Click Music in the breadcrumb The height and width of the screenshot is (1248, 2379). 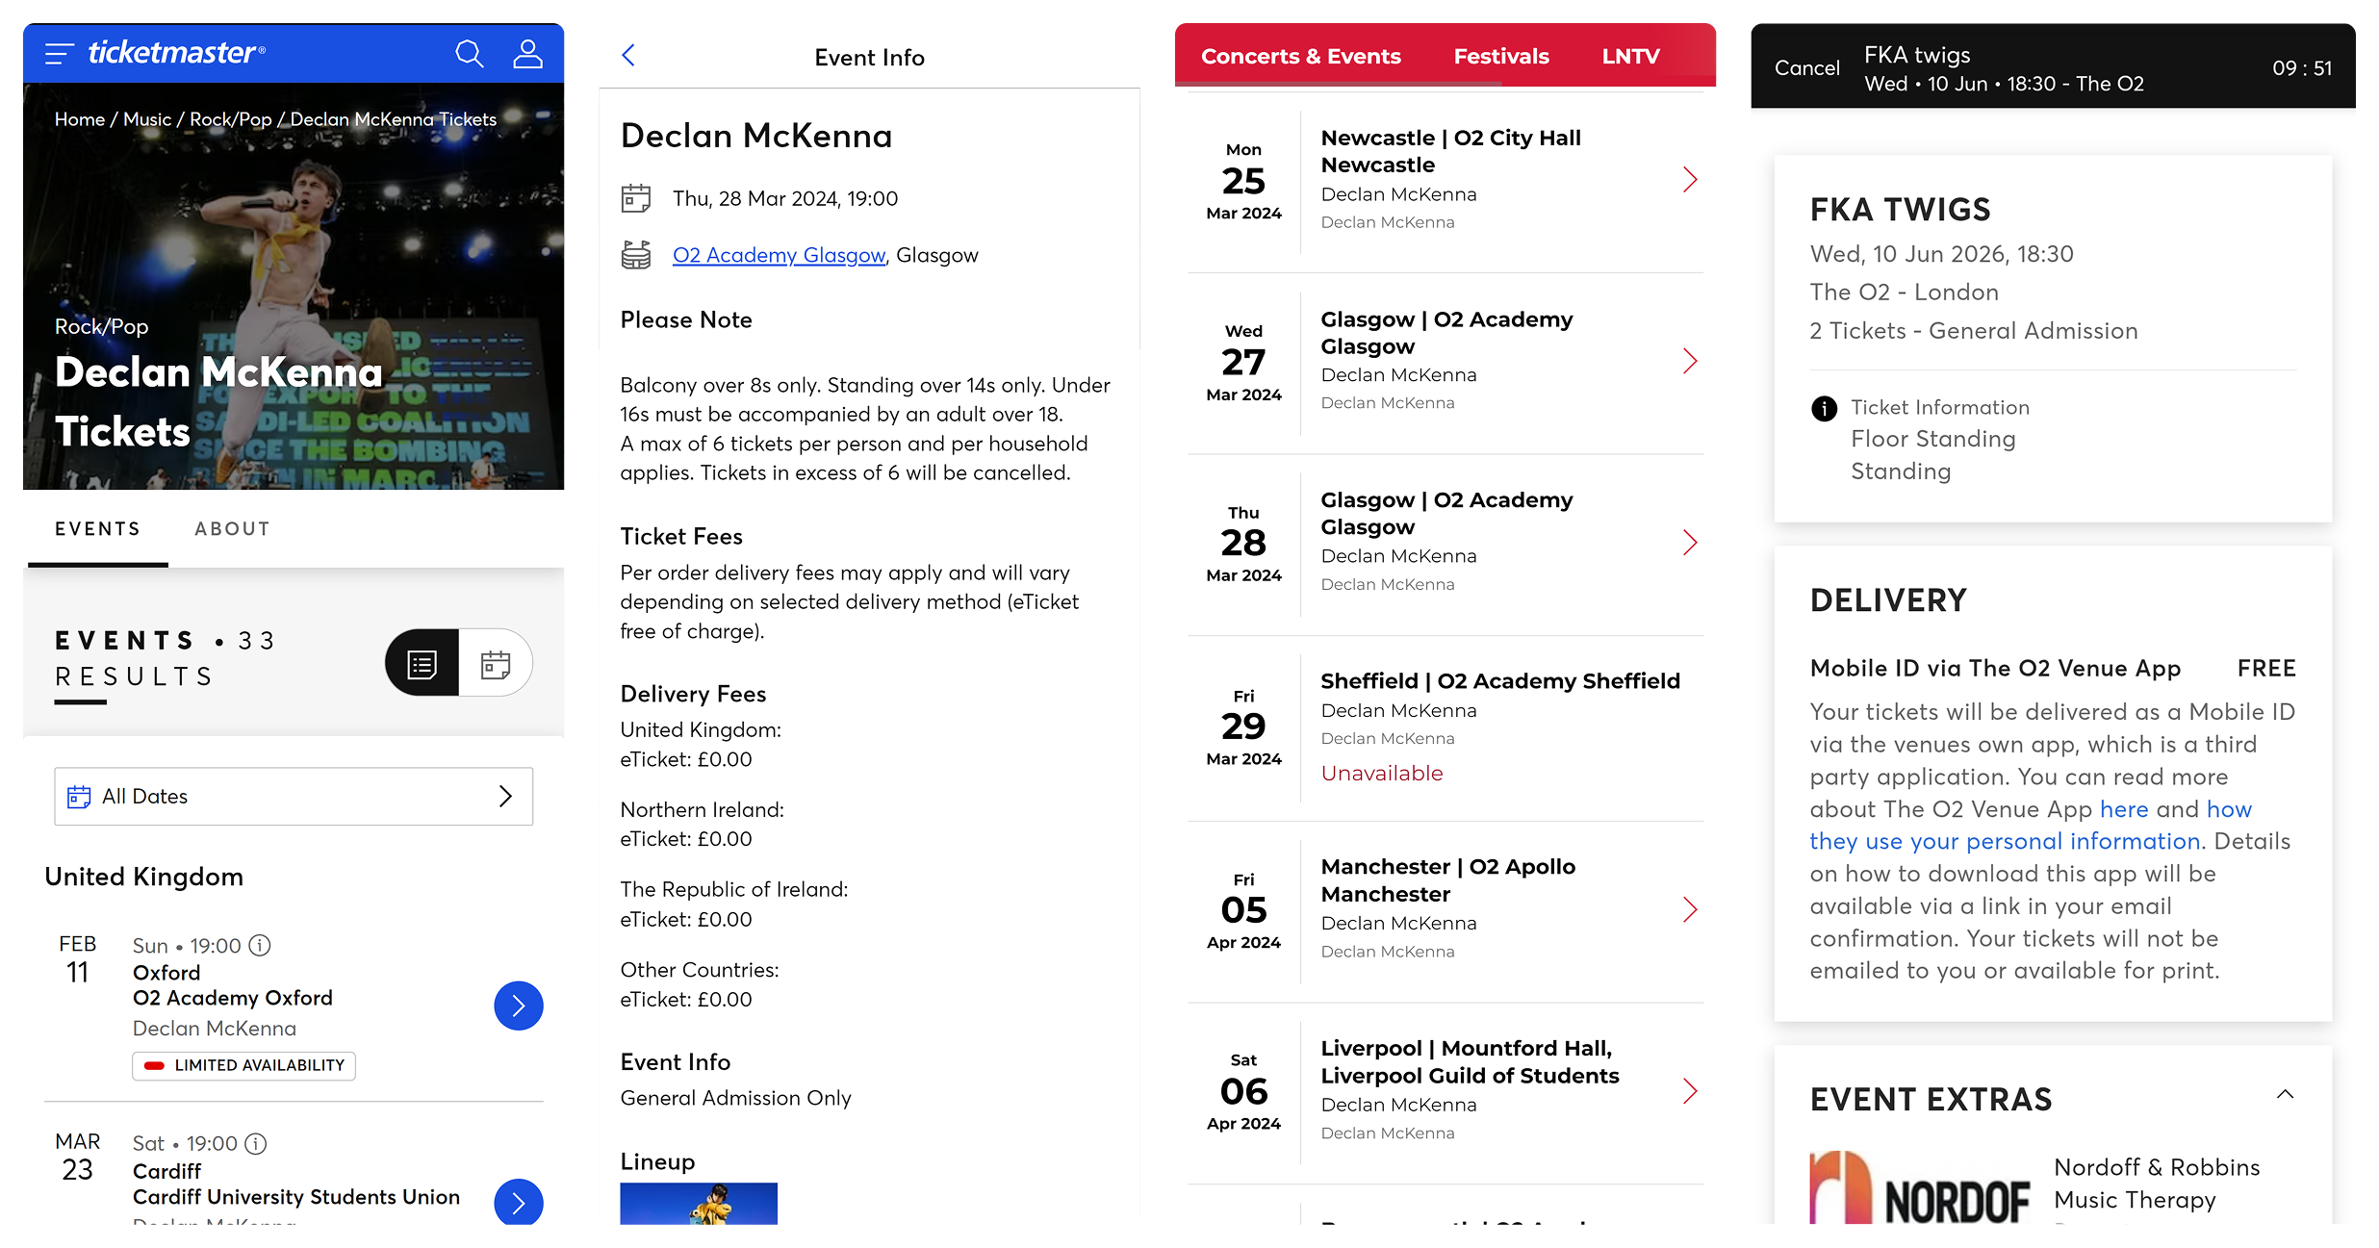[x=147, y=120]
